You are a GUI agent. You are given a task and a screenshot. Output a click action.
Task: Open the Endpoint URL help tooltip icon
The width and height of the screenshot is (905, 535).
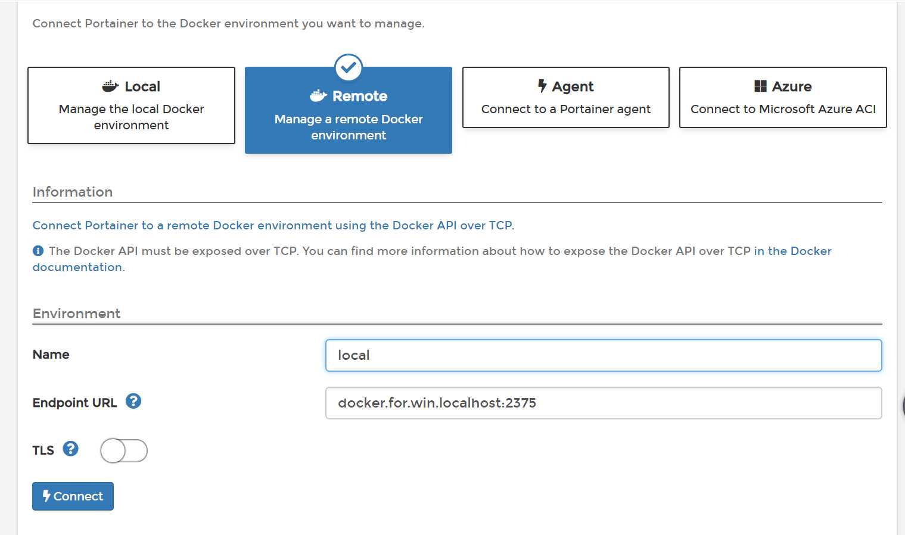pyautogui.click(x=133, y=402)
